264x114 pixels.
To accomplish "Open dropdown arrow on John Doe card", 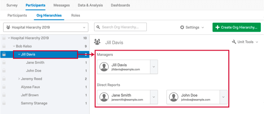I will (x=223, y=97).
